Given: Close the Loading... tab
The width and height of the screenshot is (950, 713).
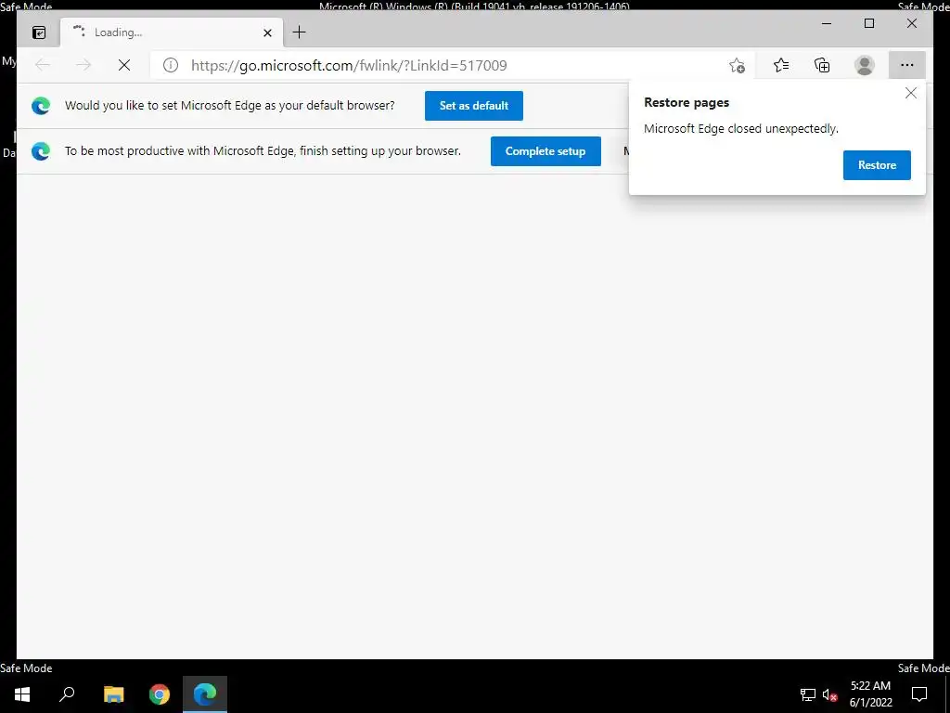Looking at the screenshot, I should coord(267,32).
